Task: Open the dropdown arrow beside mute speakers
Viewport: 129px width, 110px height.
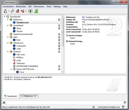Action: coord(26,11)
